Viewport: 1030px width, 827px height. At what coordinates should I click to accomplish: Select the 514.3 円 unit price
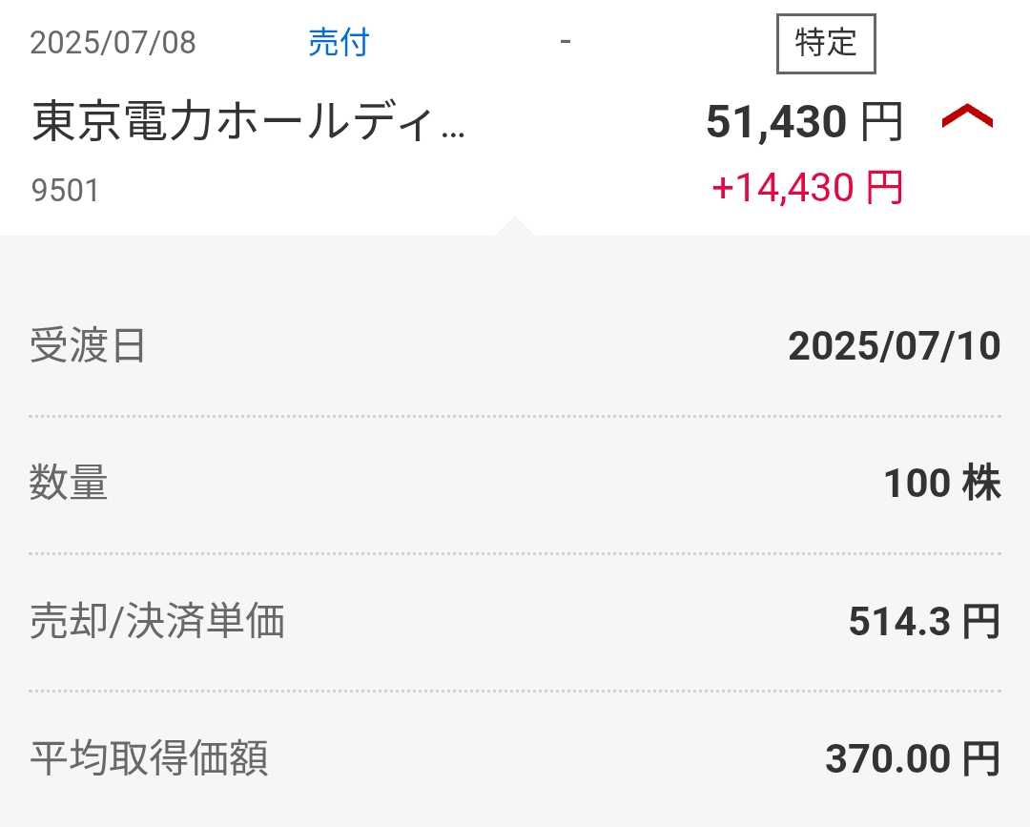923,623
